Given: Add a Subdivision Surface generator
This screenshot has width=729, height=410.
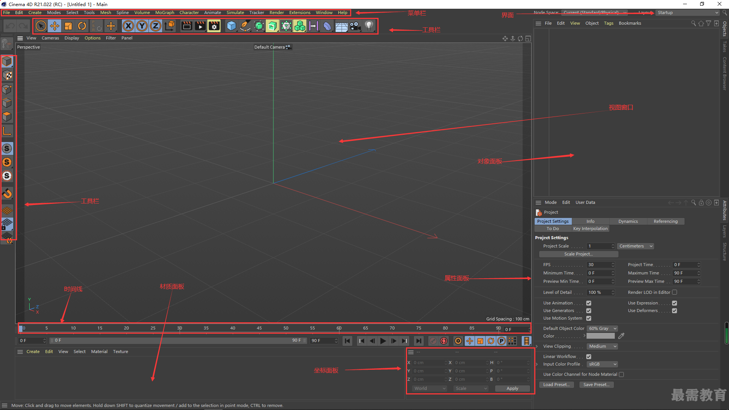Looking at the screenshot, I should pyautogui.click(x=259, y=26).
